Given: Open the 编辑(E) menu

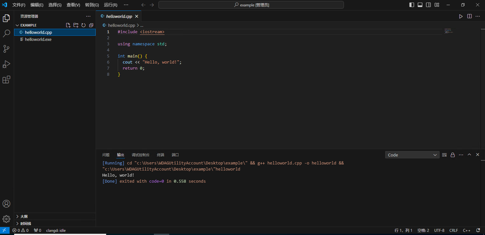Looking at the screenshot, I should pyautogui.click(x=37, y=5).
